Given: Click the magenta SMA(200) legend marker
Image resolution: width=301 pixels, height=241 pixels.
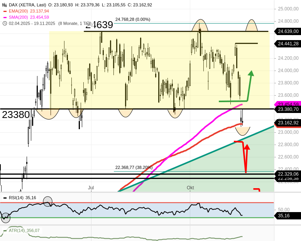Looking at the screenshot, I should 5,17.
